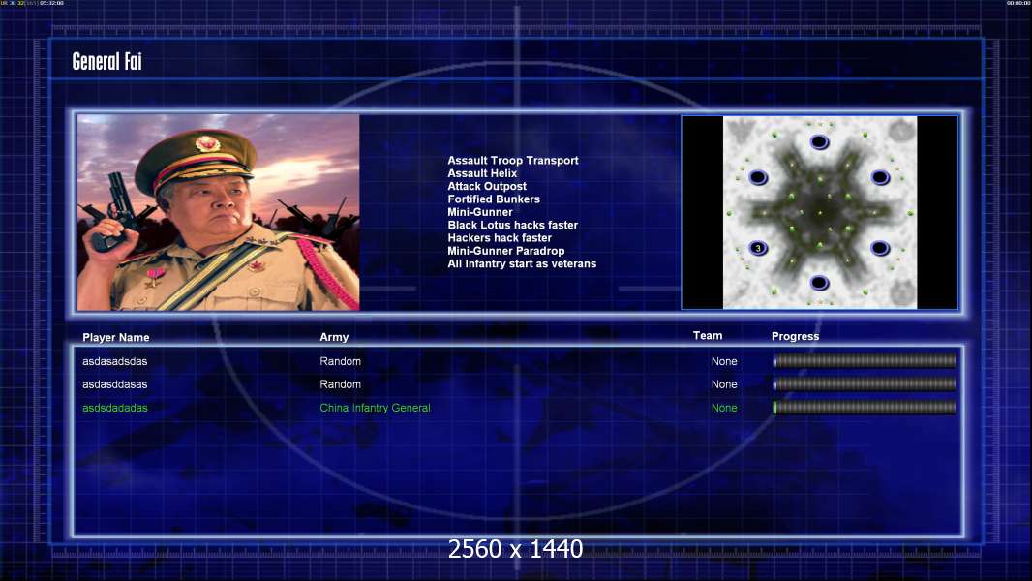Click the None team value for asdasadsdas
Viewport: 1032px width, 581px height.
pyautogui.click(x=724, y=361)
